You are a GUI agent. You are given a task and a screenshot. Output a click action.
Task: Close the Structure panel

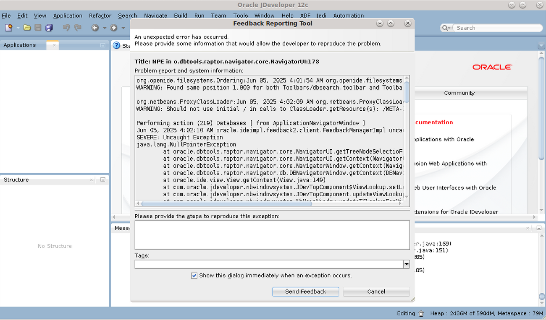tap(92, 180)
